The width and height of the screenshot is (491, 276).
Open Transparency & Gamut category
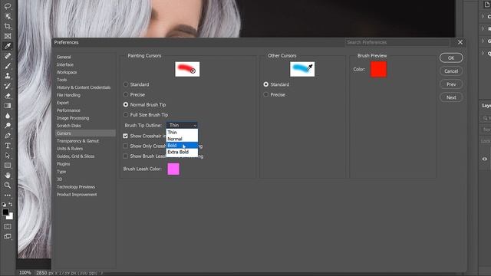click(x=77, y=141)
